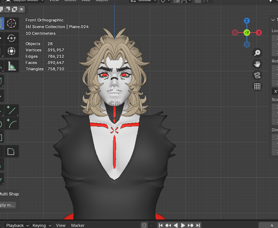The width and height of the screenshot is (278, 228).
Task: Click the 'Multi Shap' panel label
Action: 9,194
